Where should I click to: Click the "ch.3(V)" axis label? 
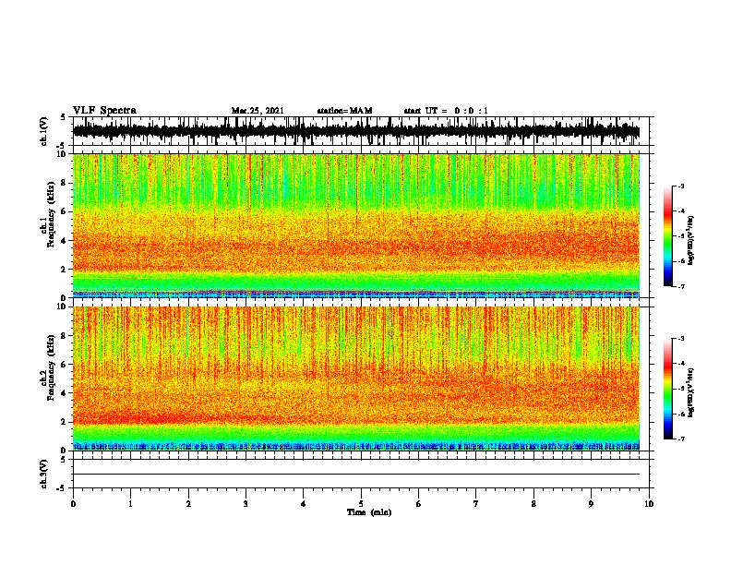(x=44, y=474)
